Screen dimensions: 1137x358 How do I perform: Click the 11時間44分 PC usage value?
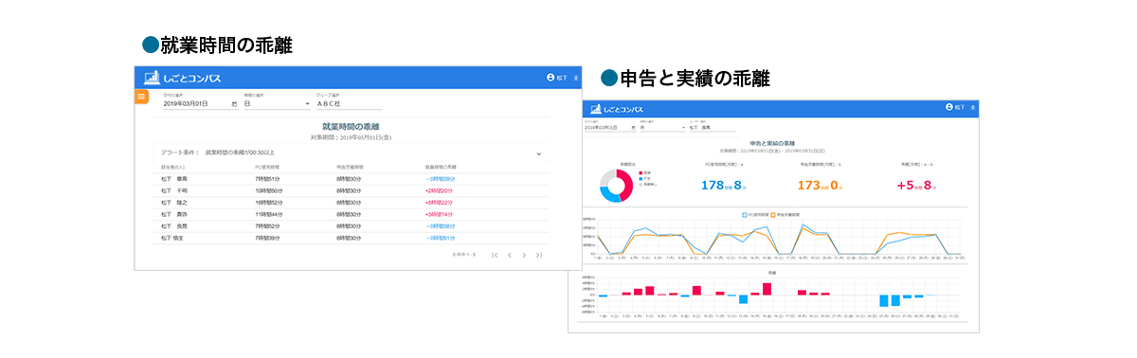[x=270, y=215]
